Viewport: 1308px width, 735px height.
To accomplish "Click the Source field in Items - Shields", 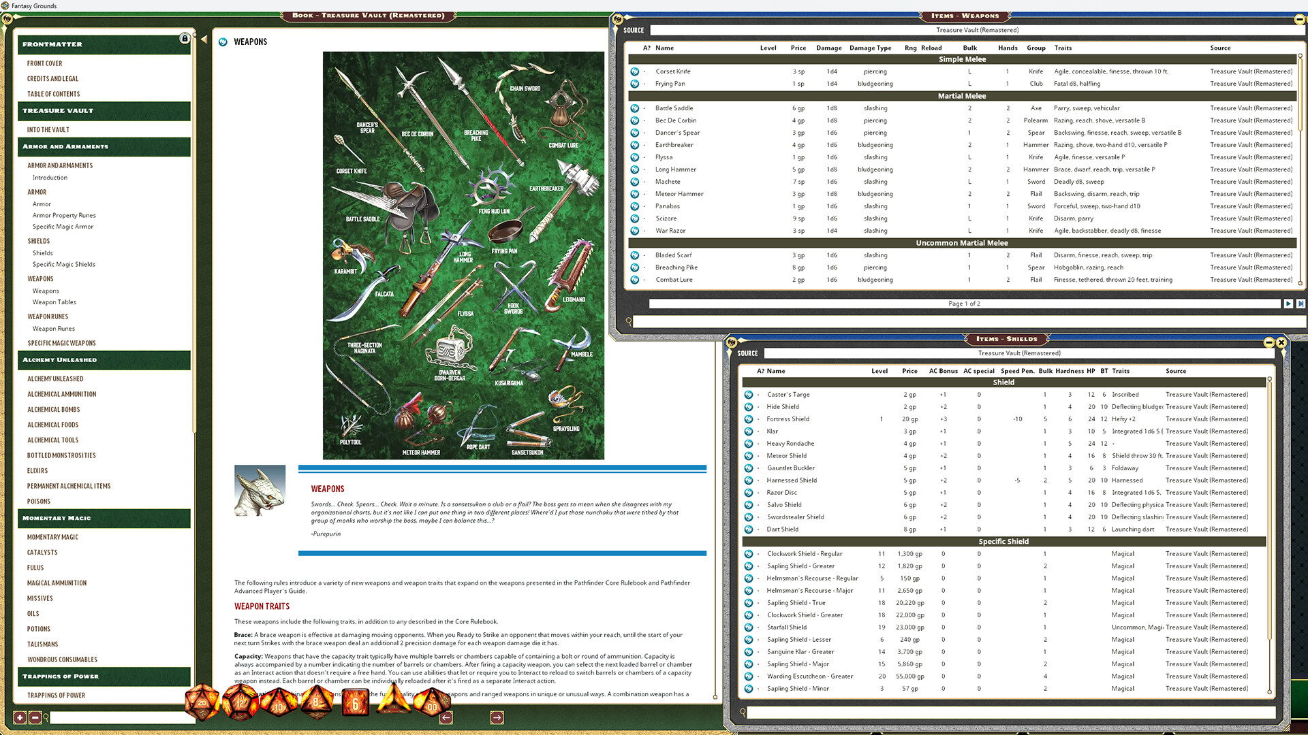I will [1018, 353].
